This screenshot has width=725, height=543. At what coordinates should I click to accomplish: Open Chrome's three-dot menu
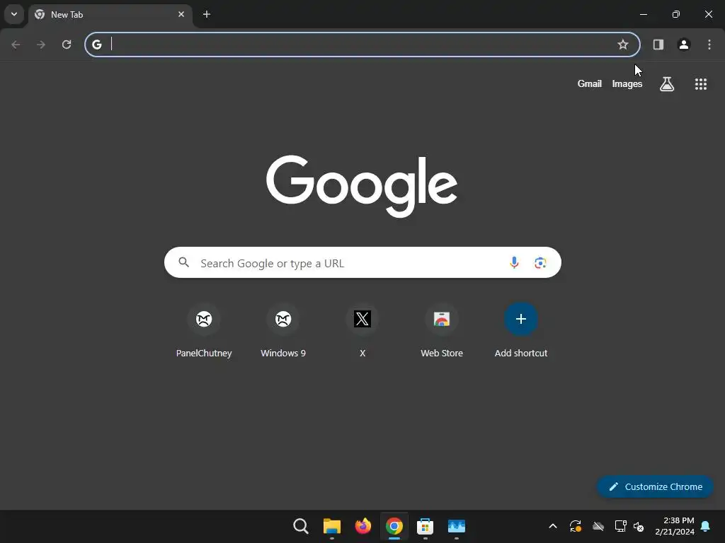(x=709, y=45)
